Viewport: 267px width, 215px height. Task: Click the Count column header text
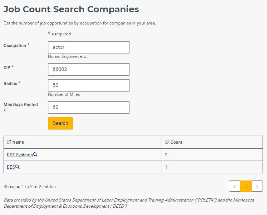click(x=176, y=142)
